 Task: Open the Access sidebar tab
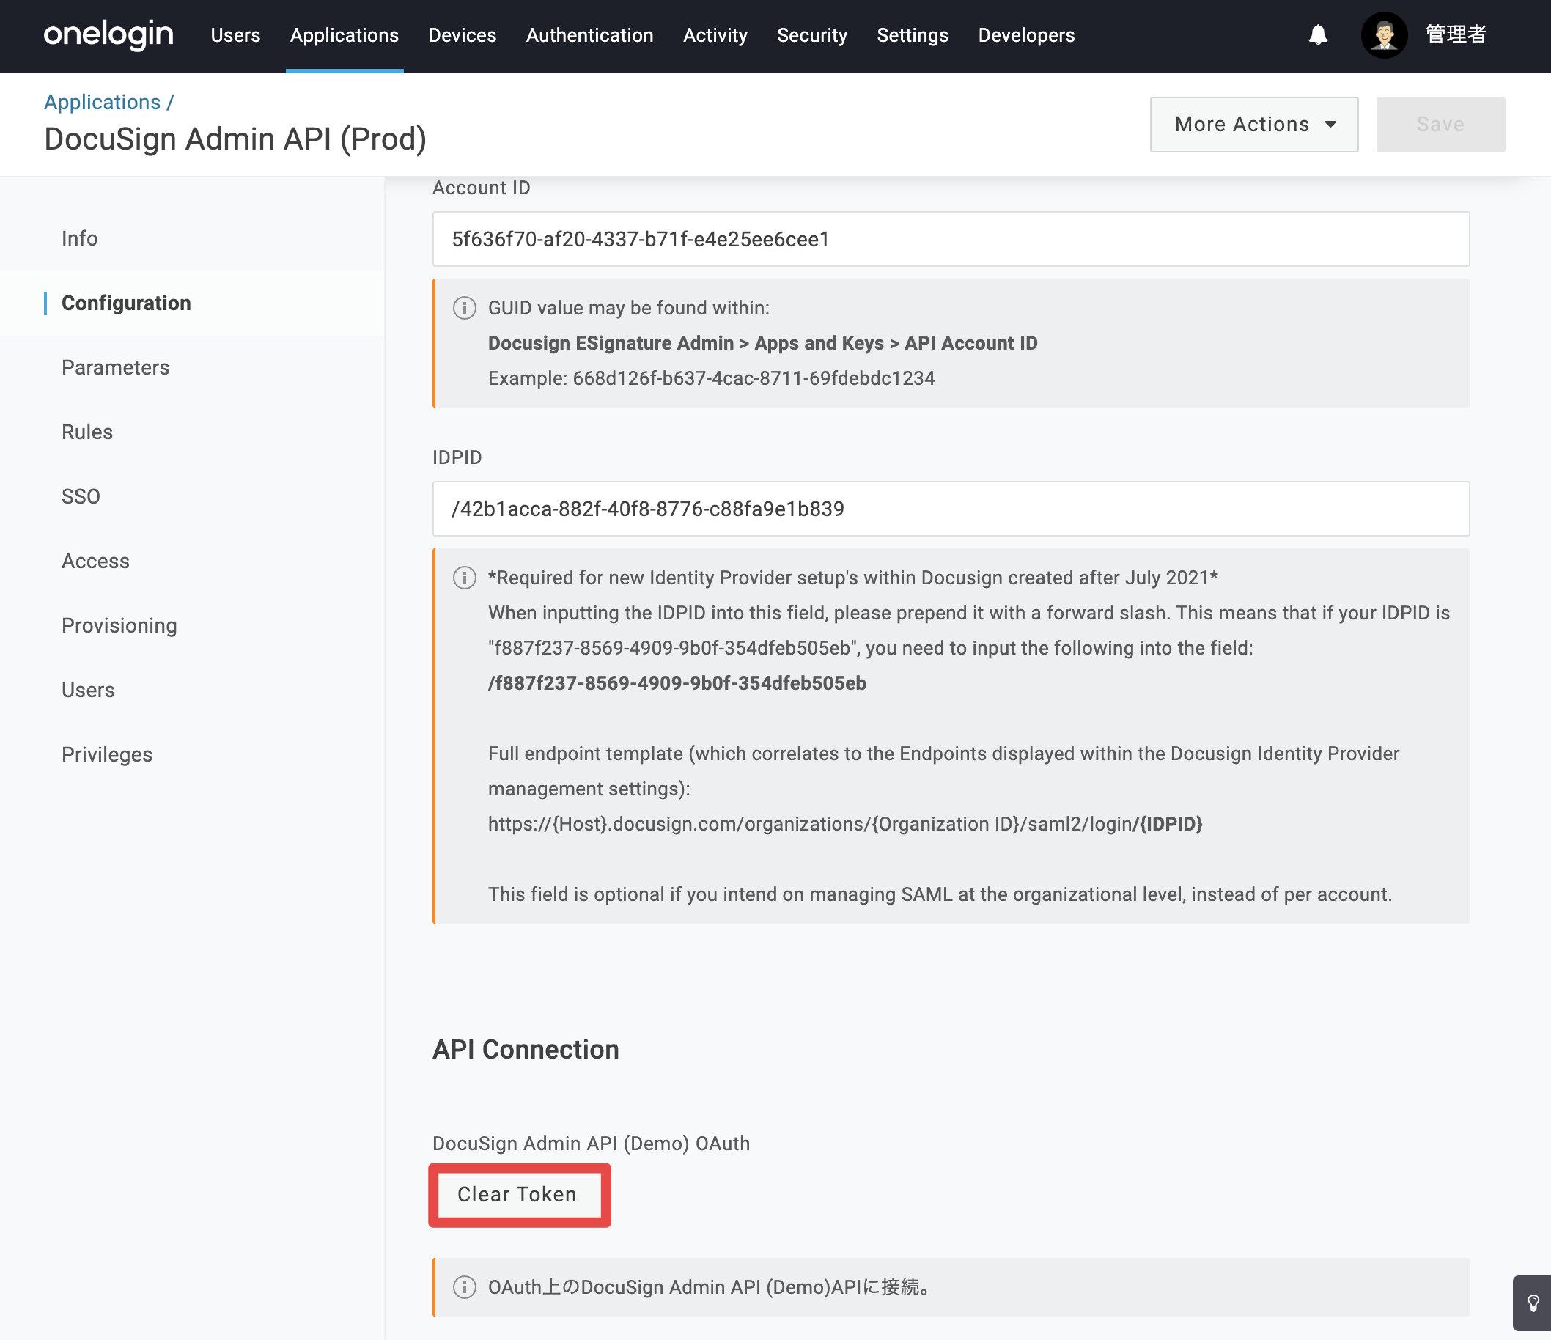tap(95, 561)
